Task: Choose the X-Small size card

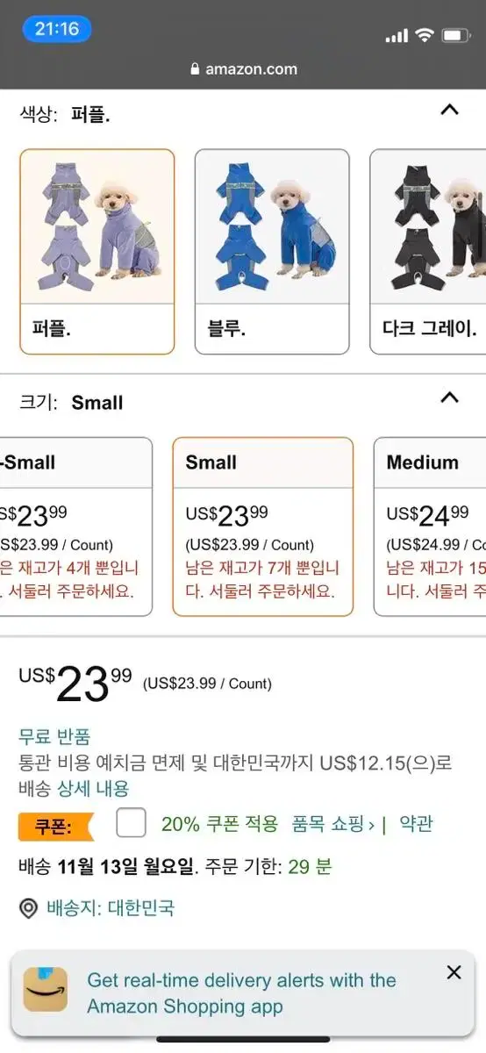Action: click(75, 526)
